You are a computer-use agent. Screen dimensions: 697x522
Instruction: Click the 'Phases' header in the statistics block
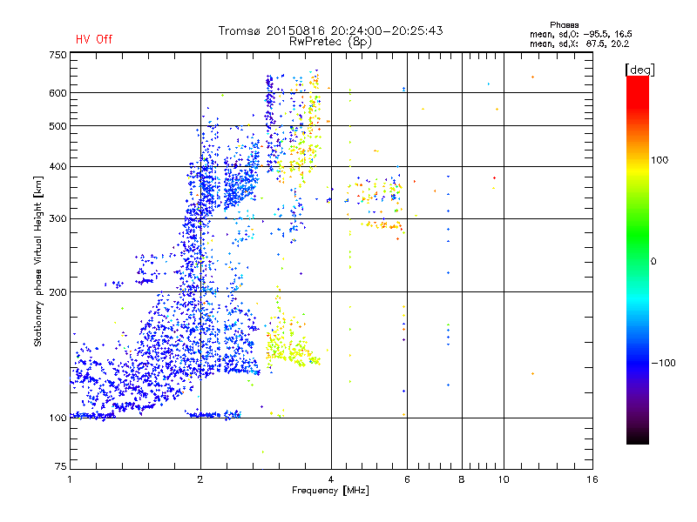(564, 25)
